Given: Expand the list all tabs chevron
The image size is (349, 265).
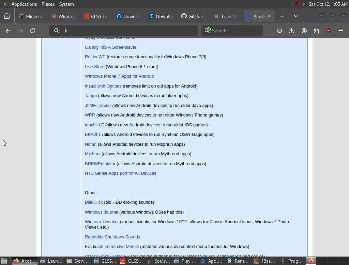Looking at the screenshot, I should pos(295,16).
